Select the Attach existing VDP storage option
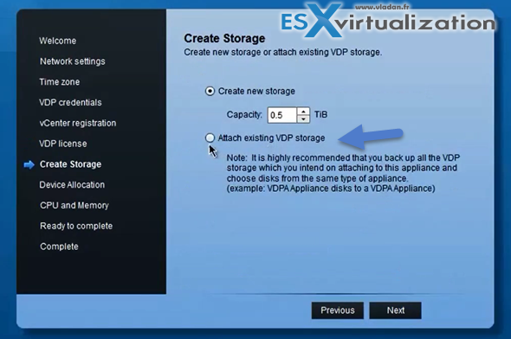 (210, 138)
